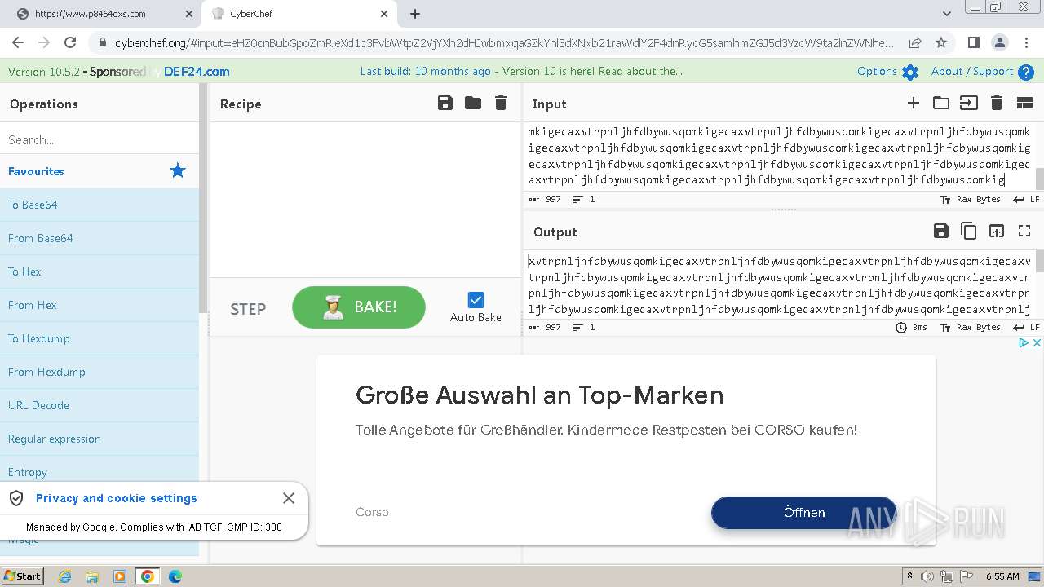
Task: Select From Hex operation
Action: tap(100, 305)
